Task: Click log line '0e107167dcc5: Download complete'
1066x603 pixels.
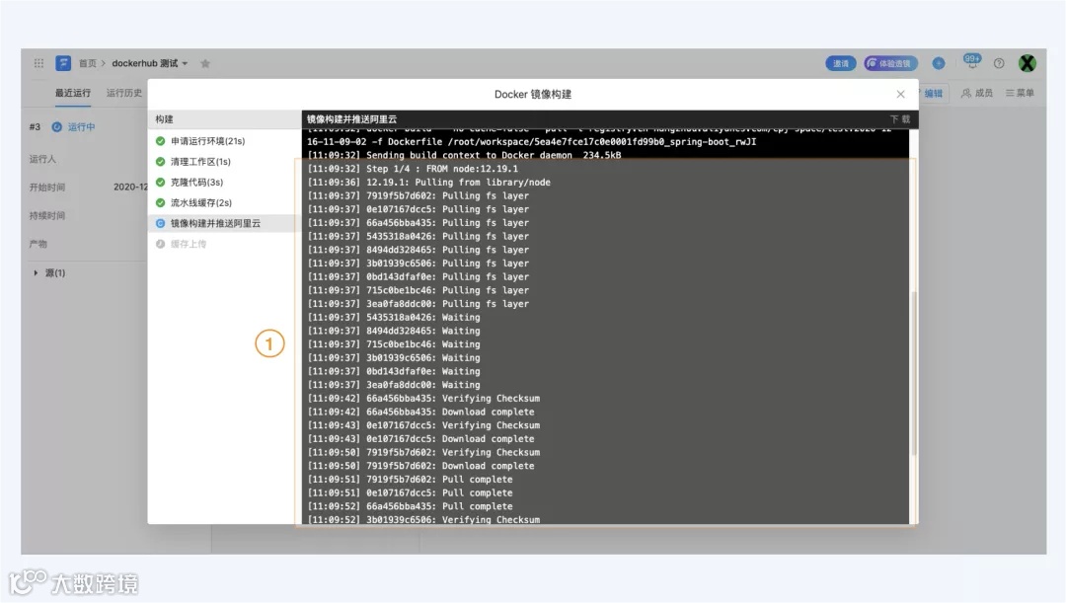Action: coord(420,439)
